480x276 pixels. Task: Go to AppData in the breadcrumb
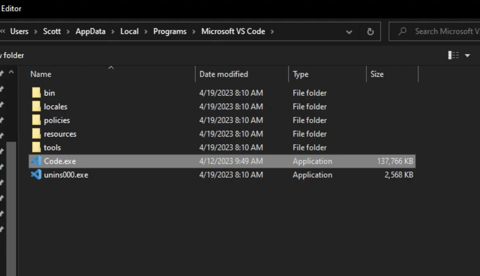[90, 31]
